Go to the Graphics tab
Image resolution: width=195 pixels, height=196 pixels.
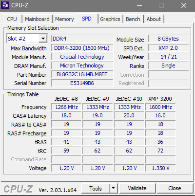click(110, 19)
